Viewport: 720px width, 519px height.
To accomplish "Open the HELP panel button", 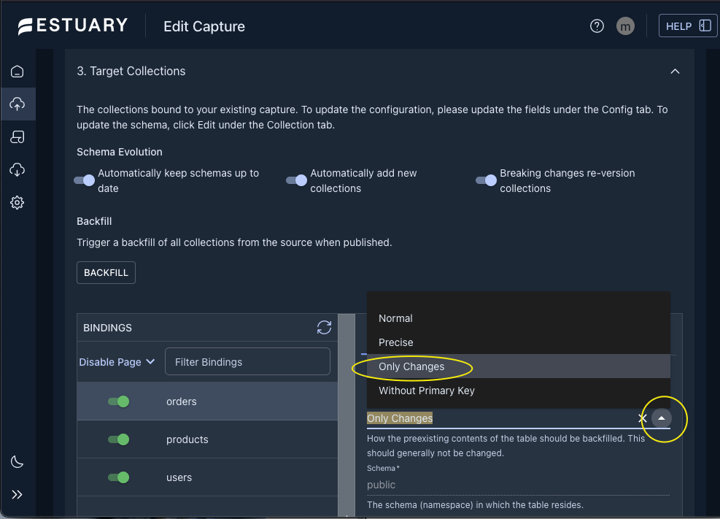I will [x=688, y=26].
